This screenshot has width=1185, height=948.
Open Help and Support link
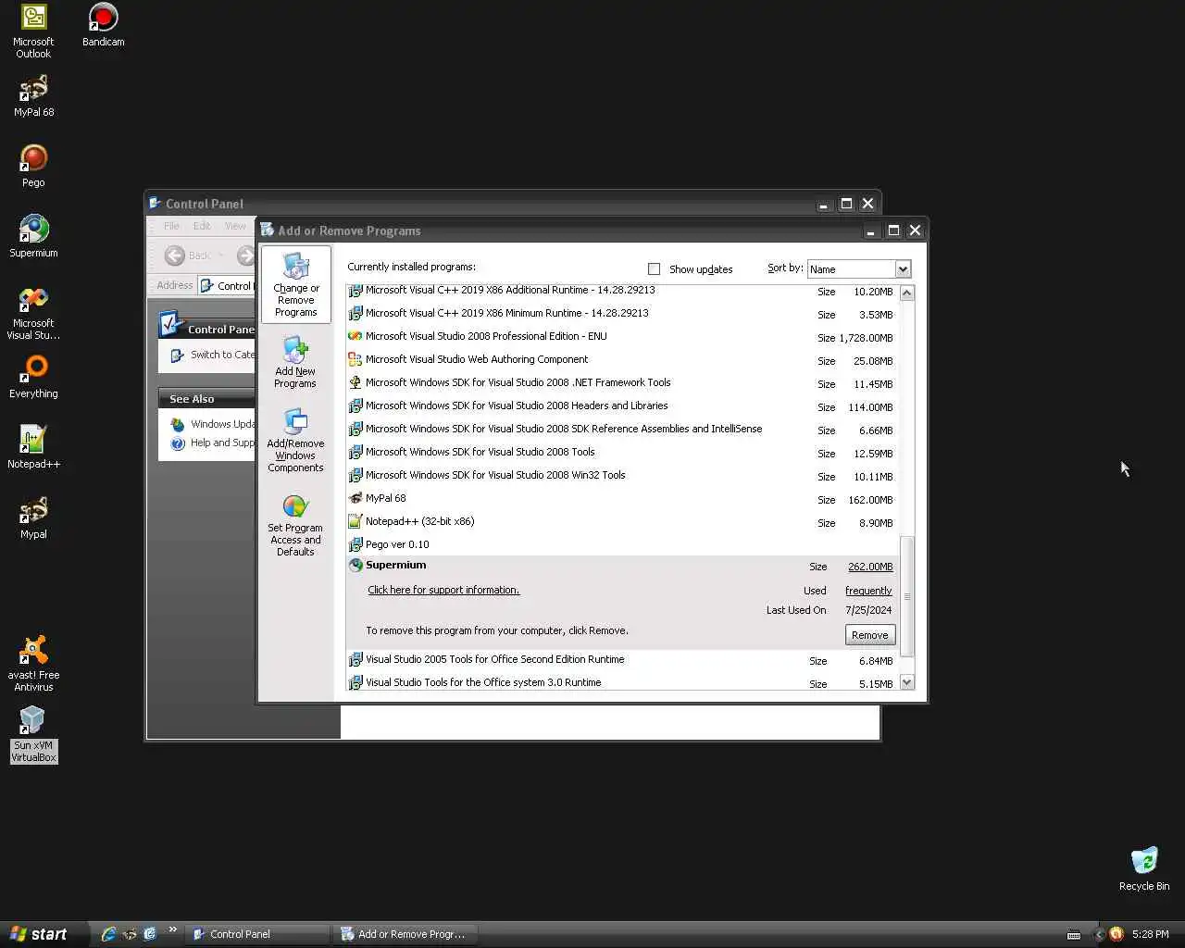click(222, 443)
